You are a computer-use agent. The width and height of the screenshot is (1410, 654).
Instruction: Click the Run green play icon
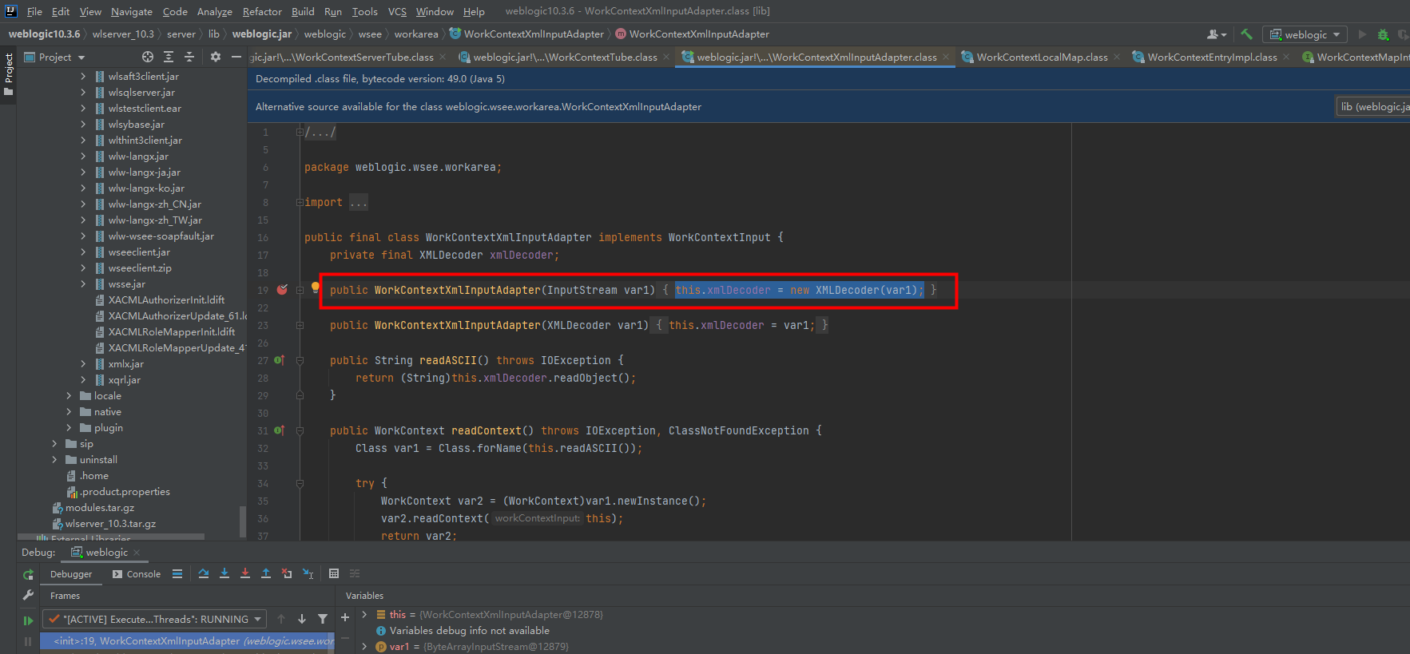(x=1363, y=34)
